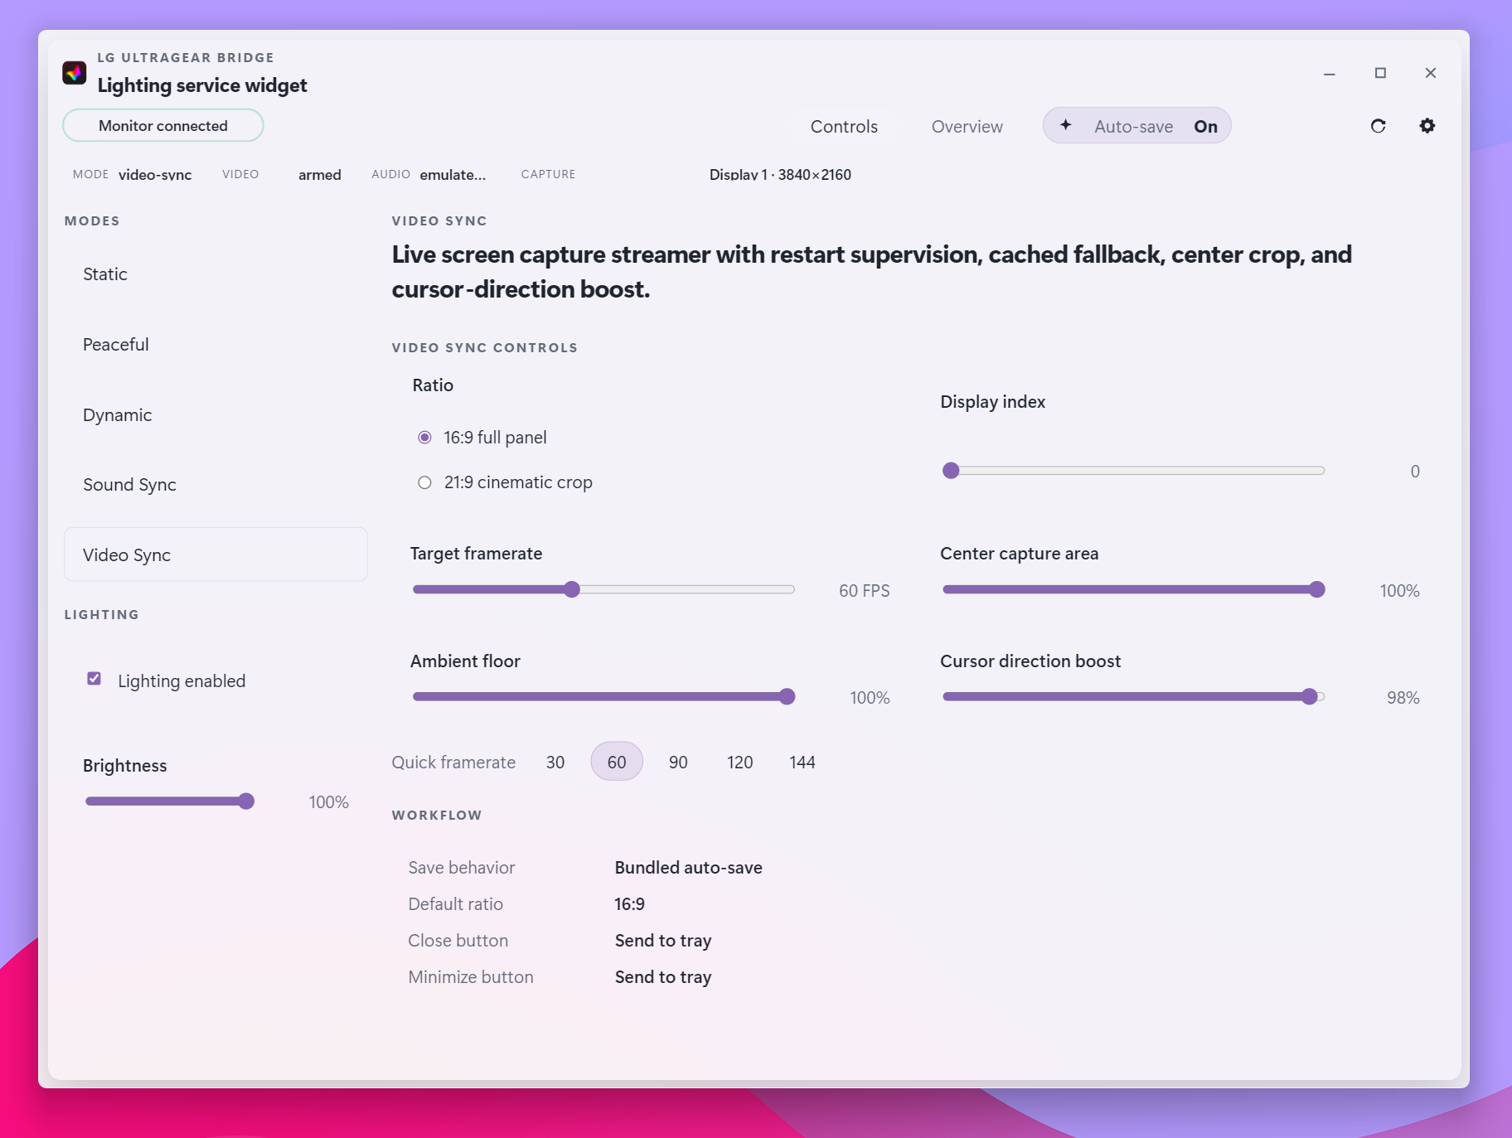Click the Minimize button 'Send to tray' value
This screenshot has height=1138, width=1512.
pos(663,977)
